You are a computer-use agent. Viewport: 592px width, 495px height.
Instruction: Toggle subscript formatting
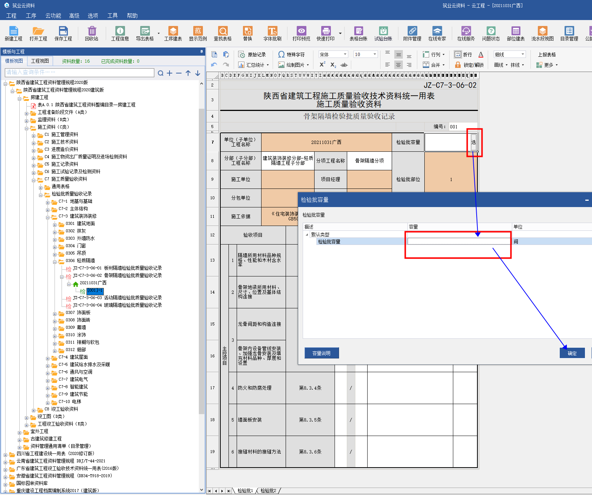point(333,65)
